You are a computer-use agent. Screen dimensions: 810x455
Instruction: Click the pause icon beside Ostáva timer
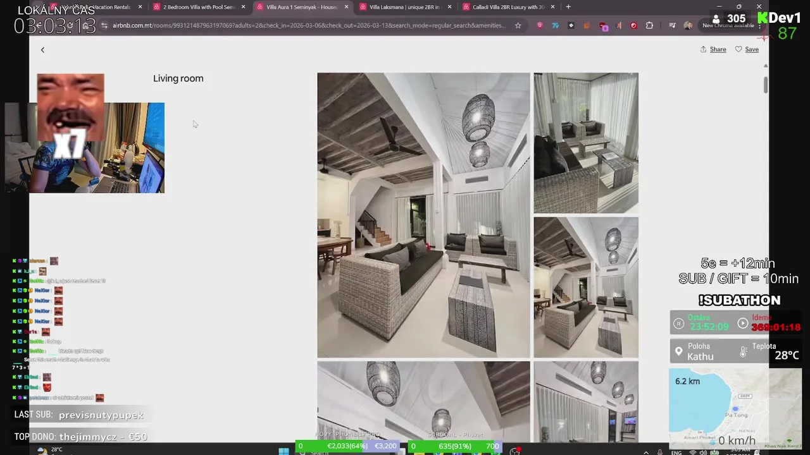pos(678,324)
